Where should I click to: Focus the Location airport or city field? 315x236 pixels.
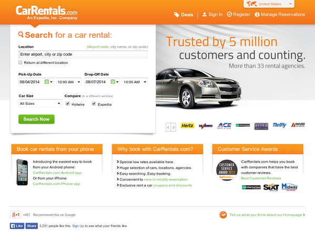(83, 55)
